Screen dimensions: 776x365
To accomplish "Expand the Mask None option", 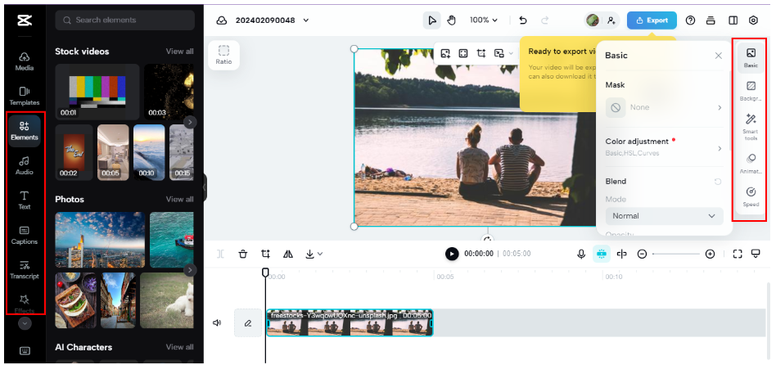I will (x=664, y=107).
